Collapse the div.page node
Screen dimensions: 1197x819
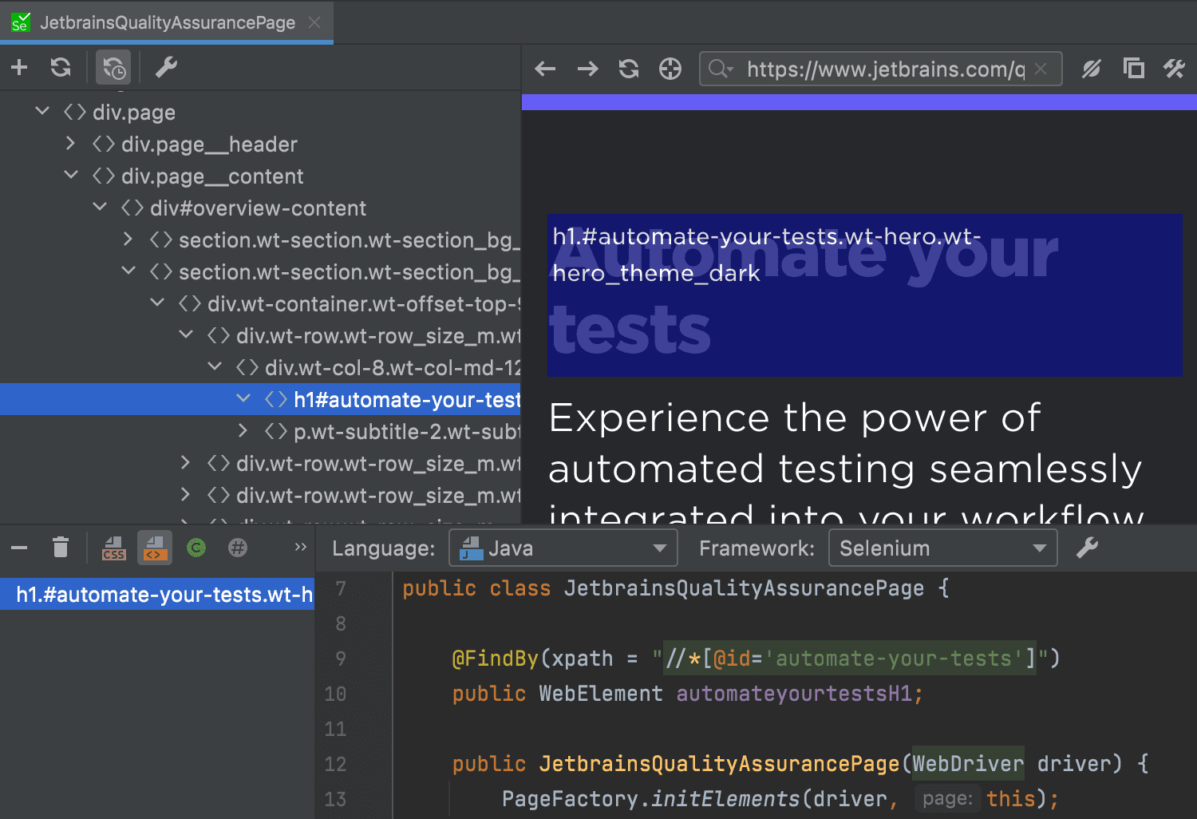42,112
